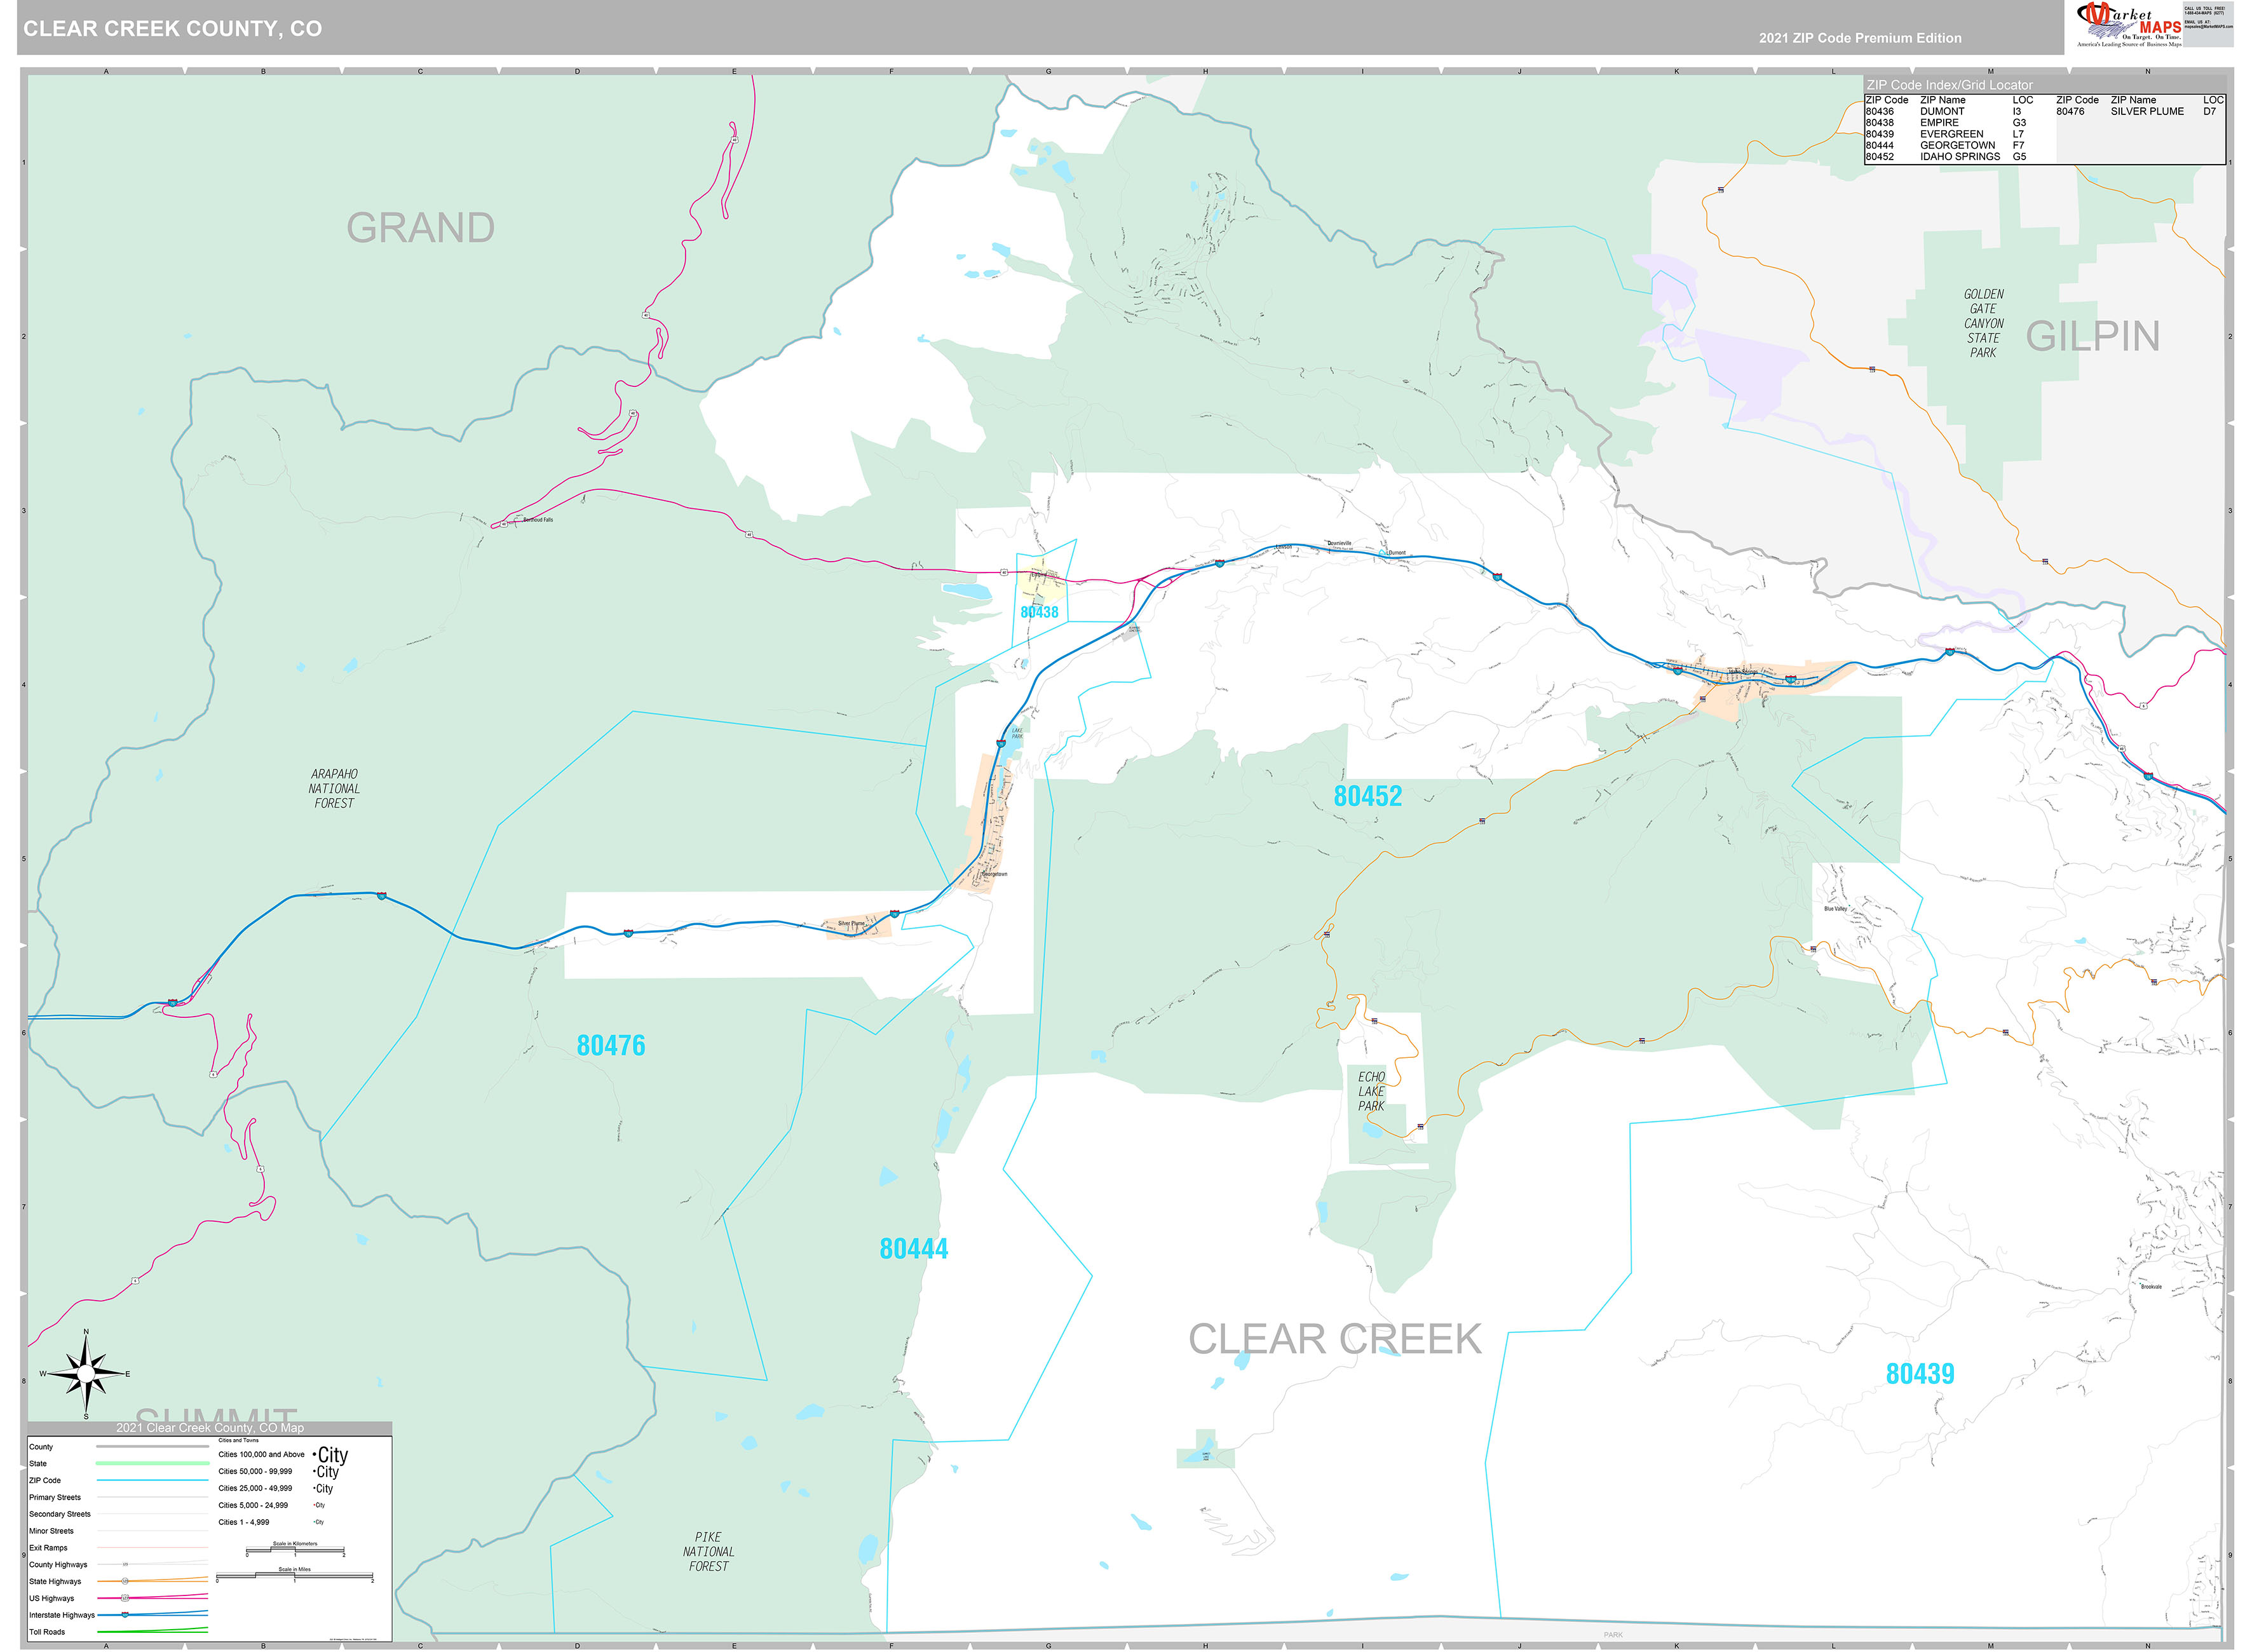Click the Blue Valley place label
The image size is (2245, 1652).
1835,908
